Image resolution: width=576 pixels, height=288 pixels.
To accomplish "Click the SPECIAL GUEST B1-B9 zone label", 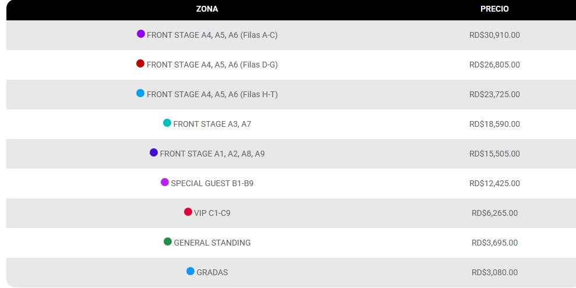I will 213,183.
